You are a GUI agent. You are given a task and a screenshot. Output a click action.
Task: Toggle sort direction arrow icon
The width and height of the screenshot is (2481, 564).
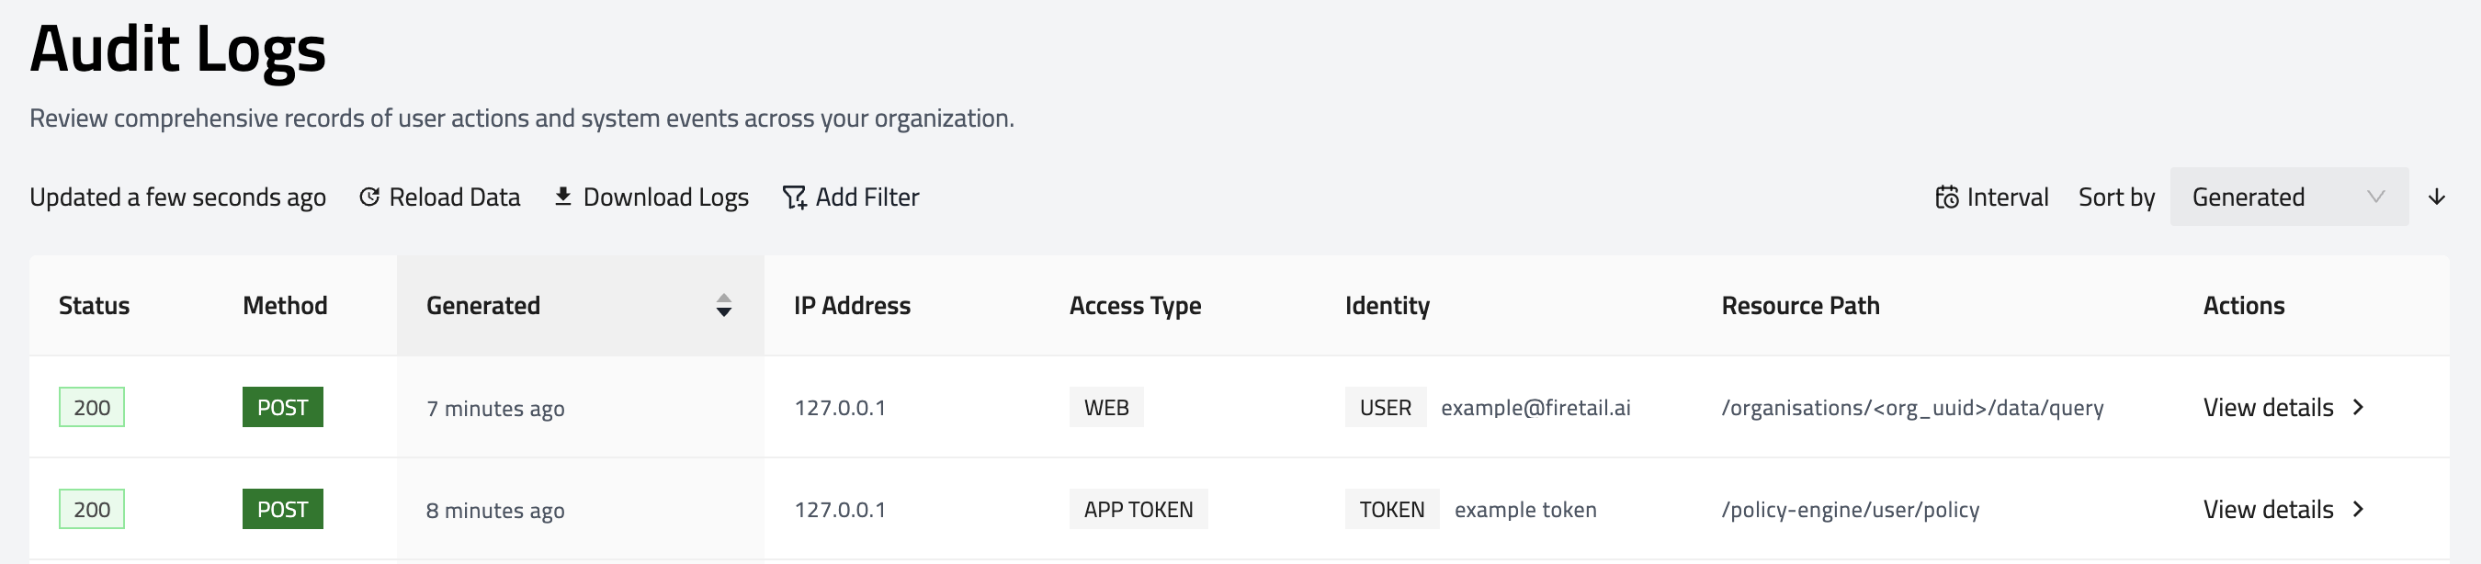click(2437, 197)
